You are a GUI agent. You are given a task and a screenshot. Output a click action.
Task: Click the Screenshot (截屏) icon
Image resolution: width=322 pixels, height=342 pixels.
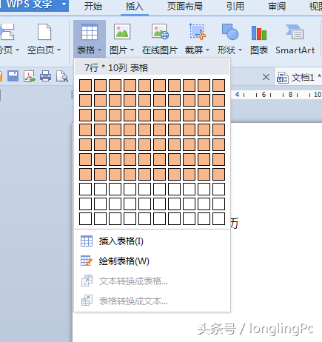(197, 32)
